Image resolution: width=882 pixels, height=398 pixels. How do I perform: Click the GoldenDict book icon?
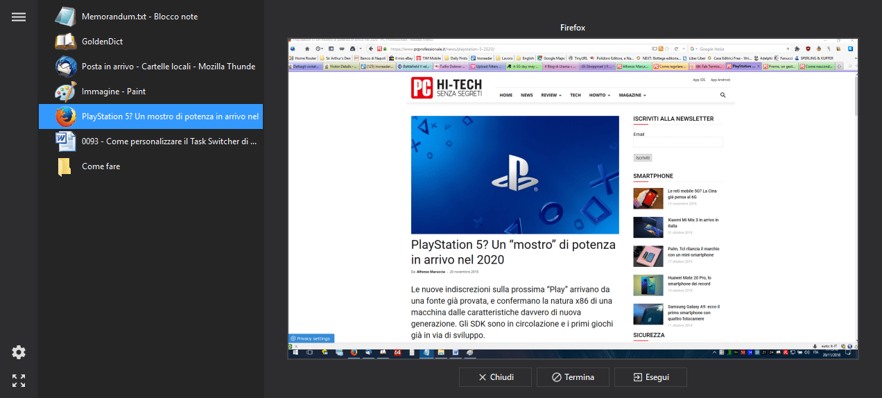coord(65,42)
